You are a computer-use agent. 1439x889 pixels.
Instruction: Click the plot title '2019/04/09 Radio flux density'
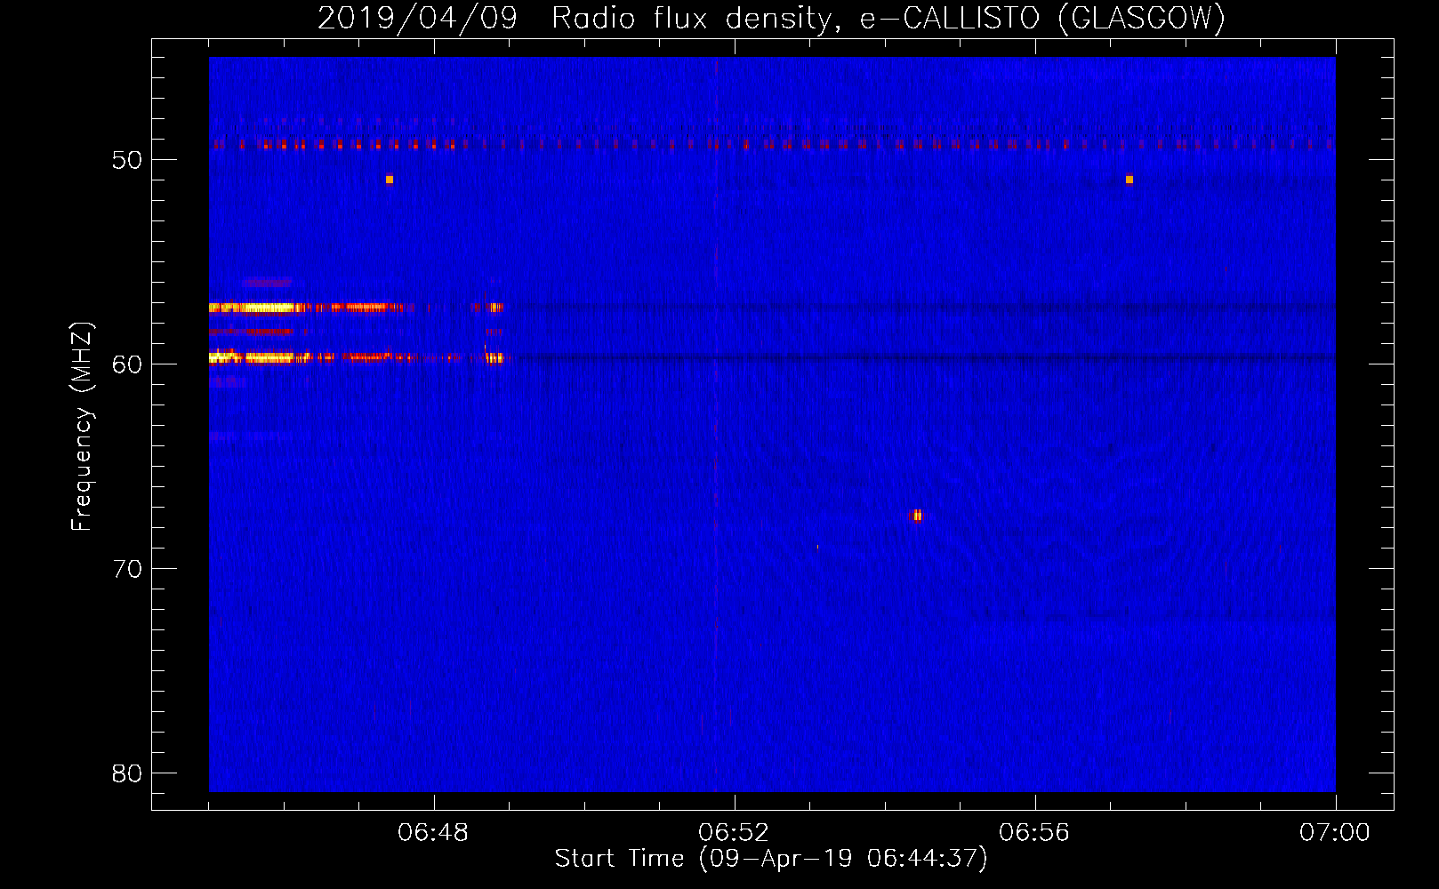pyautogui.click(x=771, y=18)
